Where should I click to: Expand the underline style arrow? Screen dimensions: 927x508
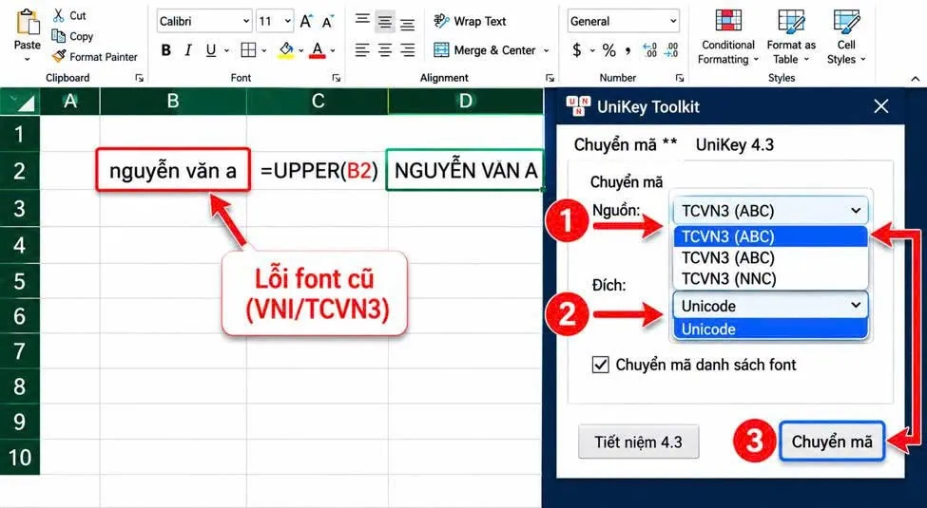pos(226,51)
